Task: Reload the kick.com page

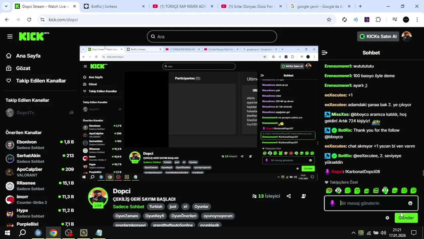Action: tap(29, 20)
